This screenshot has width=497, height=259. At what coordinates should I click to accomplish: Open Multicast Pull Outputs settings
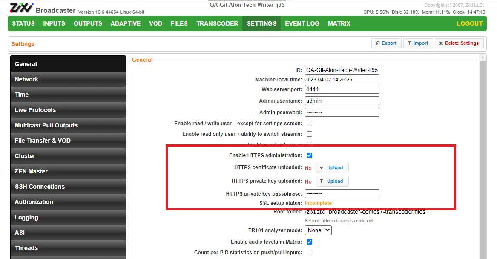coord(68,125)
